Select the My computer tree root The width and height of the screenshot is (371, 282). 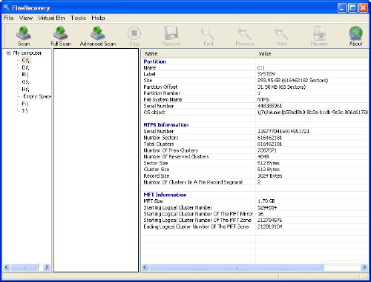(x=27, y=53)
